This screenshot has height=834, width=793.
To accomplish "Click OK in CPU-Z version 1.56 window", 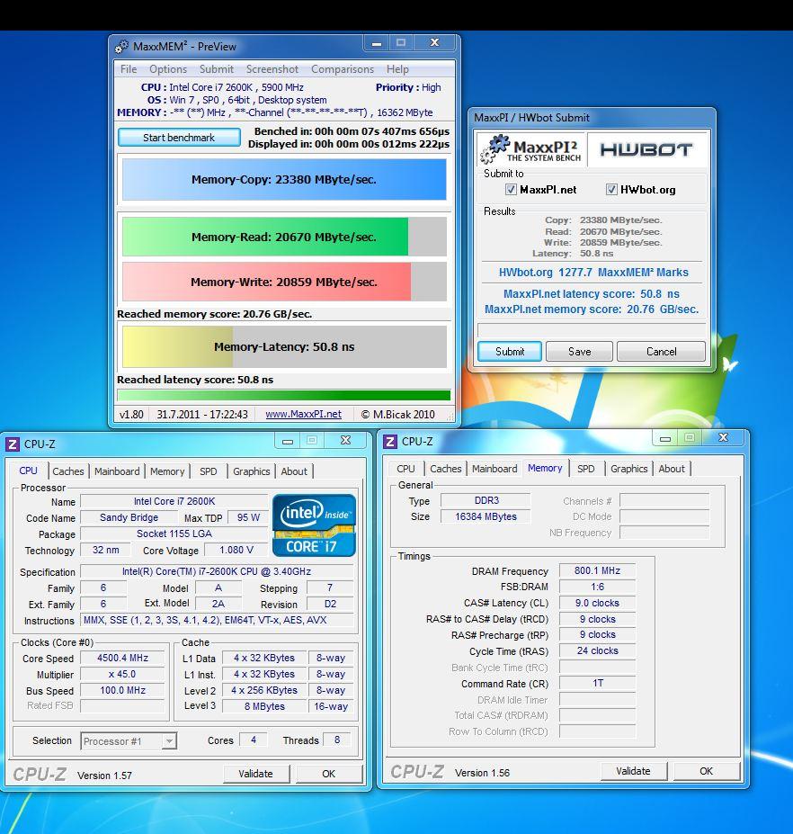I will click(707, 771).
